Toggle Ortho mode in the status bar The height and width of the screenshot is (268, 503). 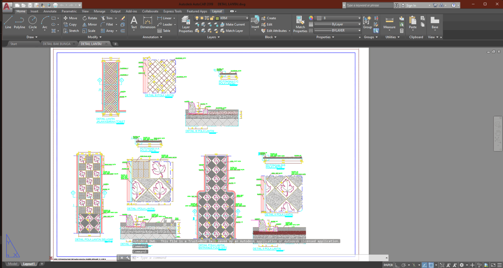tap(397, 265)
